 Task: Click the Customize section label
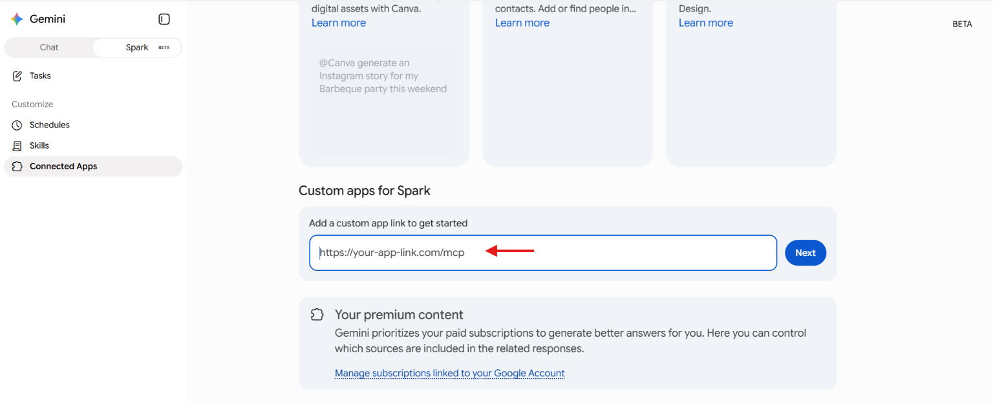click(x=32, y=104)
